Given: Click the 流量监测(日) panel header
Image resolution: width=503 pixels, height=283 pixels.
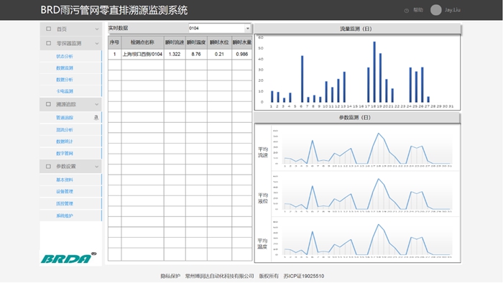Looking at the screenshot, I should 357,29.
